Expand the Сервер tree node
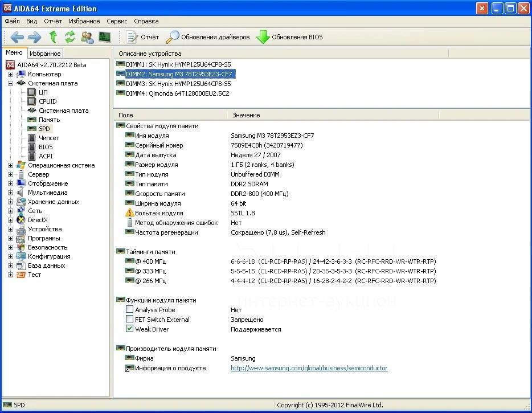 (10, 174)
